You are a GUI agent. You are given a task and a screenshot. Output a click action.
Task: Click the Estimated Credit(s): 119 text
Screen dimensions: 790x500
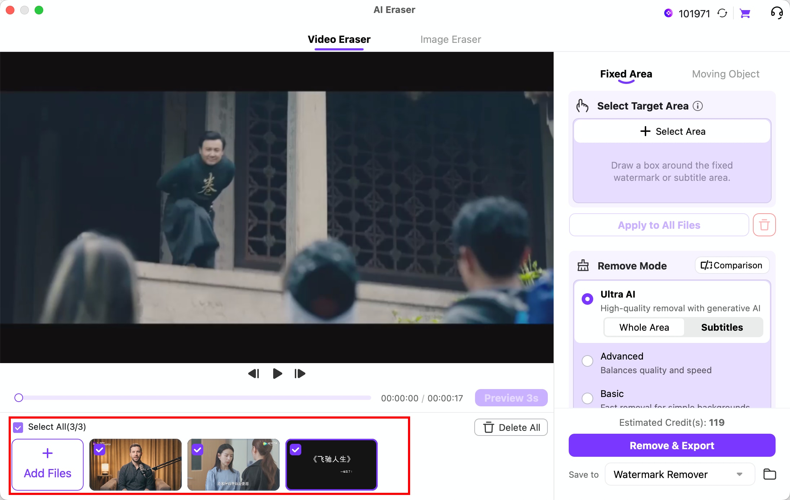tap(672, 423)
